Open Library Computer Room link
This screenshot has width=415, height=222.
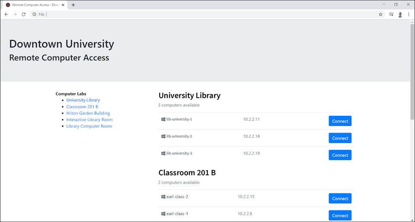[89, 126]
